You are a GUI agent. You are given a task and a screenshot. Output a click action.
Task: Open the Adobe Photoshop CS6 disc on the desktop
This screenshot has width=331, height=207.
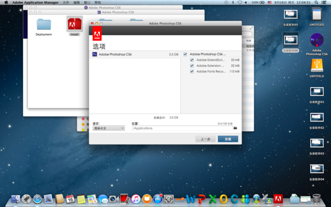point(317,40)
